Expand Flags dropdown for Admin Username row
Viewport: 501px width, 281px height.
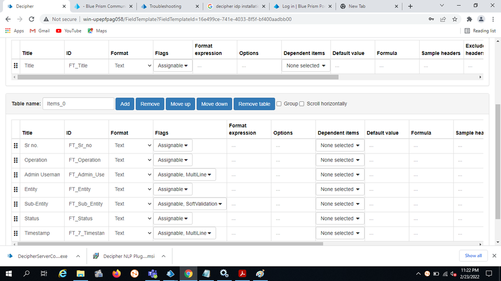point(185,174)
